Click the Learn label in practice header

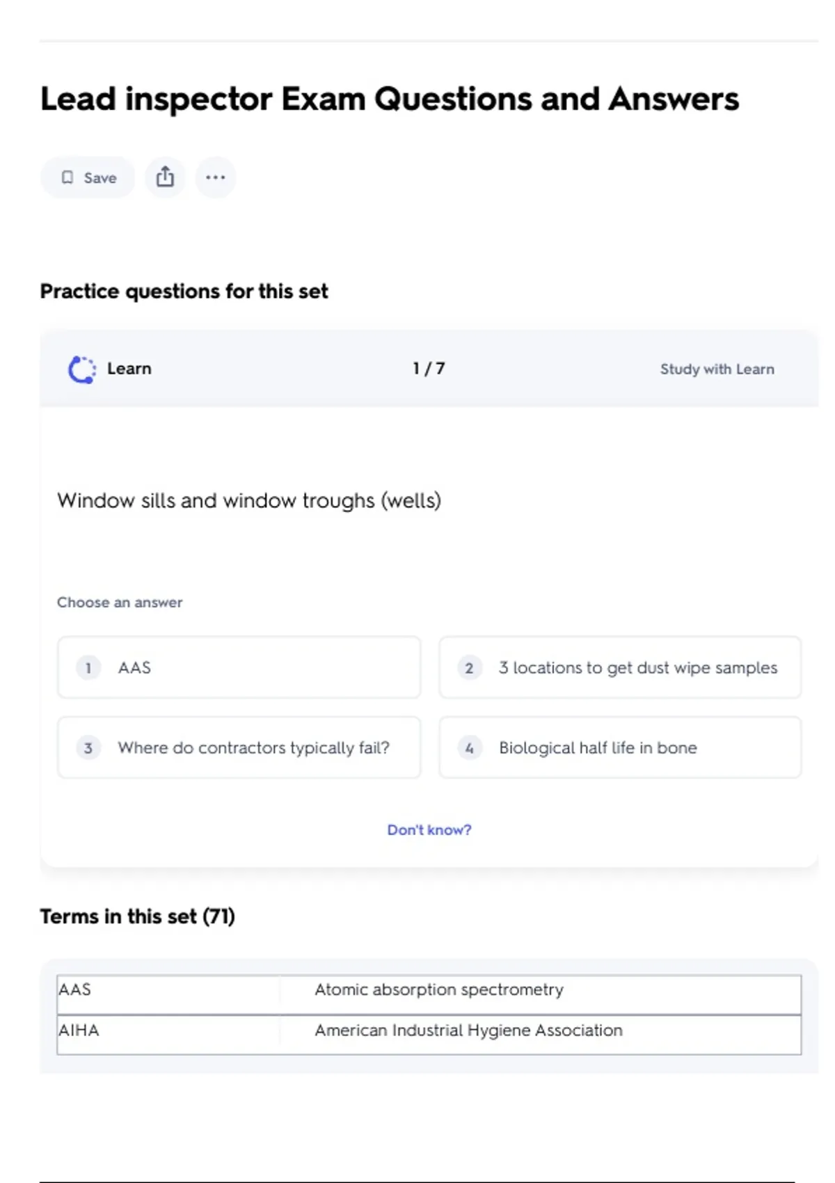click(129, 369)
